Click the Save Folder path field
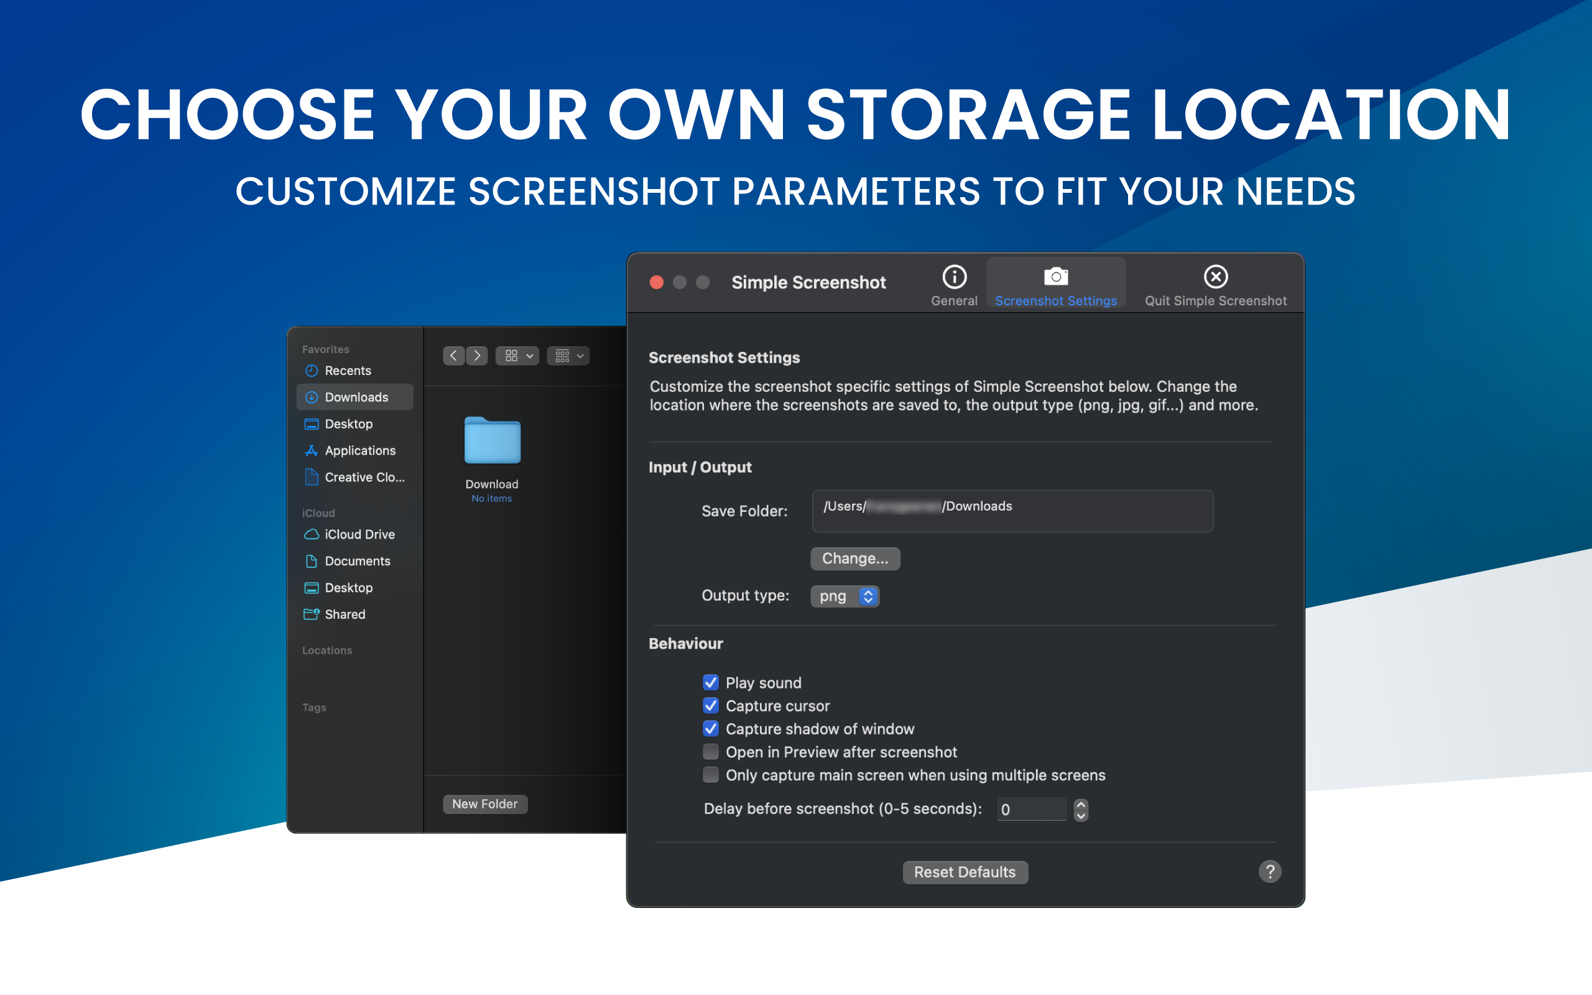Viewport: 1592px width, 995px height. click(1012, 511)
